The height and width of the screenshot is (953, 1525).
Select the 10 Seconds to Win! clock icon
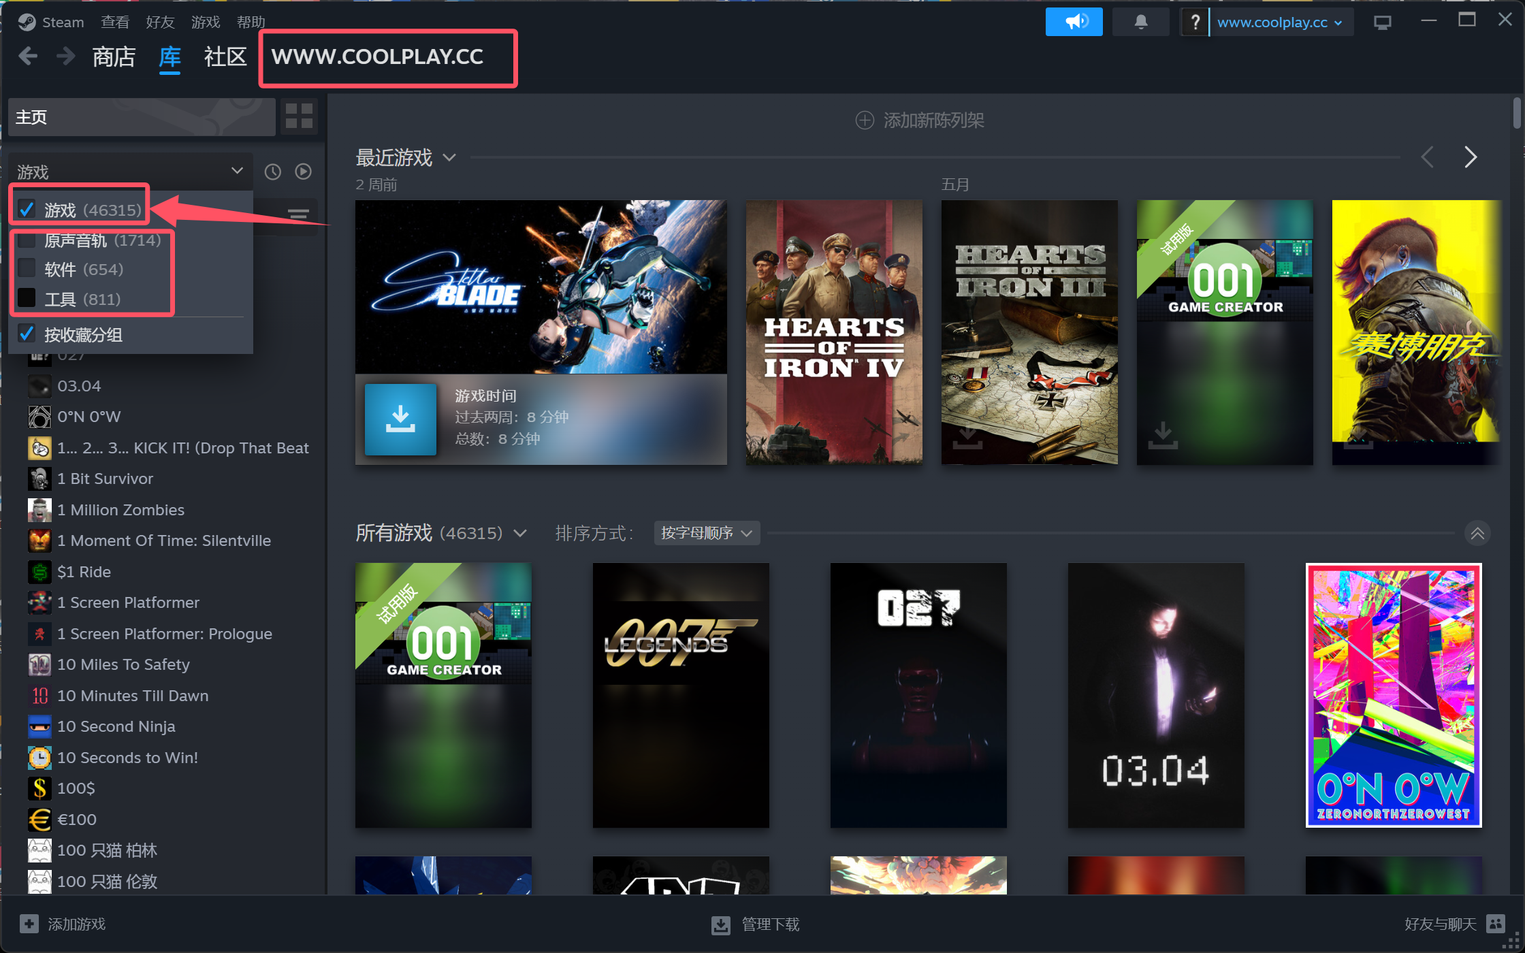click(x=39, y=758)
